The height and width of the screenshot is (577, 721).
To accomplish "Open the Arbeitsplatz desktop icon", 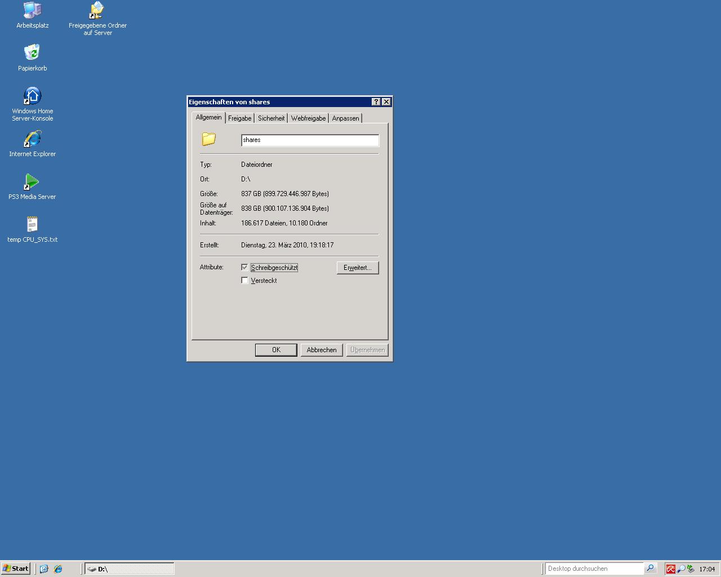I will [32, 11].
